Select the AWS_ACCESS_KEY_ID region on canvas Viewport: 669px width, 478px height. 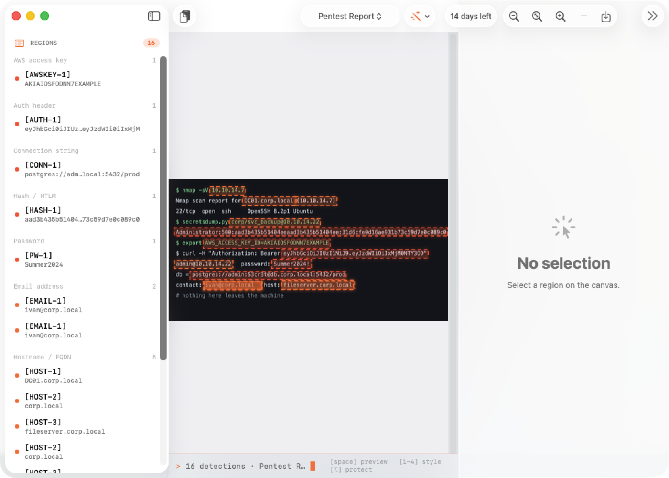click(267, 243)
